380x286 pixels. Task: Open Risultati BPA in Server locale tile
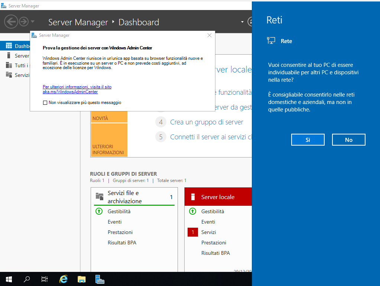tap(215, 253)
